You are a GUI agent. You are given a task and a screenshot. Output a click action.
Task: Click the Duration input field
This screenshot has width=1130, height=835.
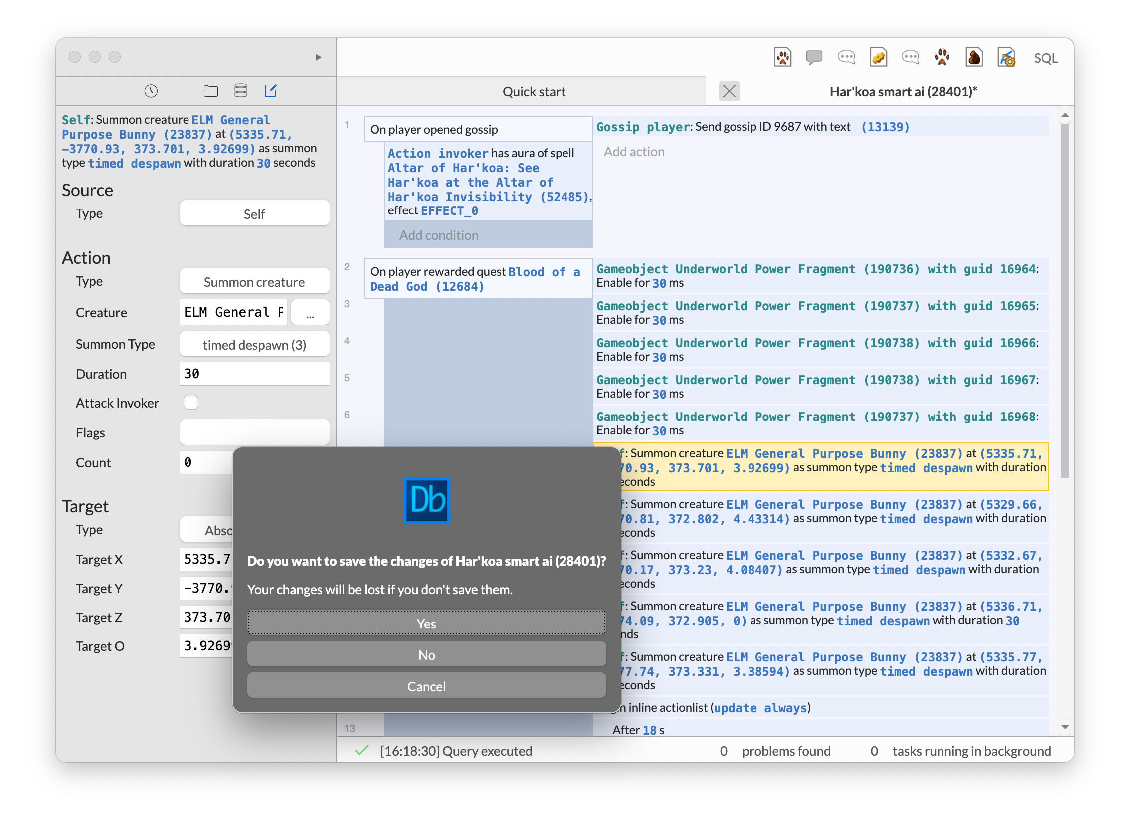point(254,374)
